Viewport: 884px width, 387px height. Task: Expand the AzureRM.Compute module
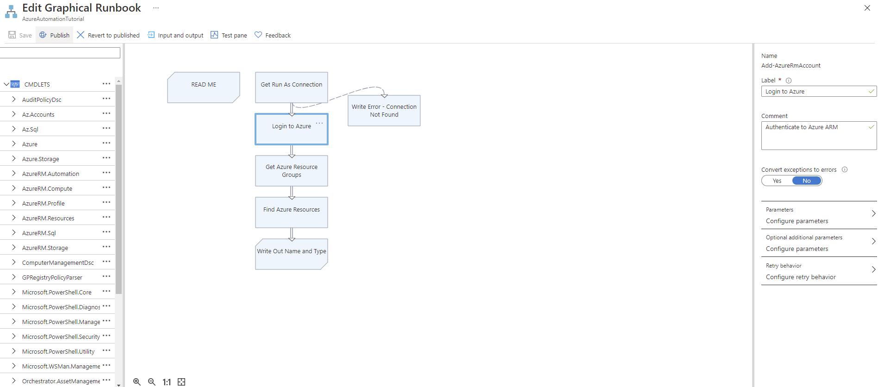click(14, 188)
